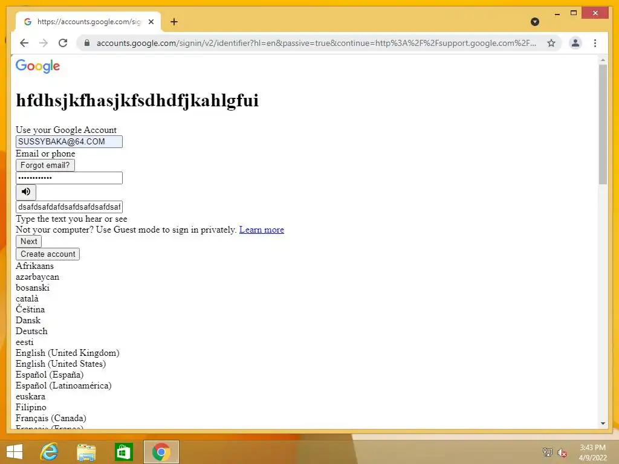Image resolution: width=619 pixels, height=464 pixels.
Task: Launch Internet Explorer from taskbar
Action: pos(50,452)
